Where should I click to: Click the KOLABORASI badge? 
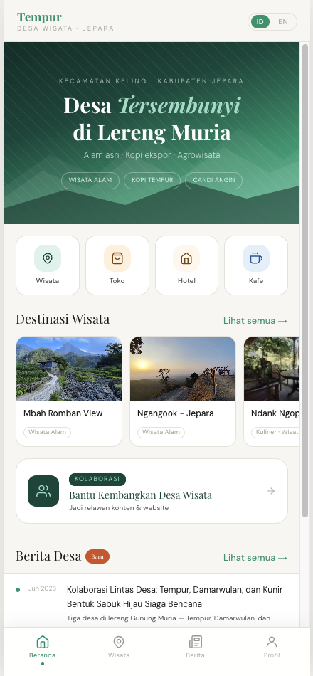(97, 480)
